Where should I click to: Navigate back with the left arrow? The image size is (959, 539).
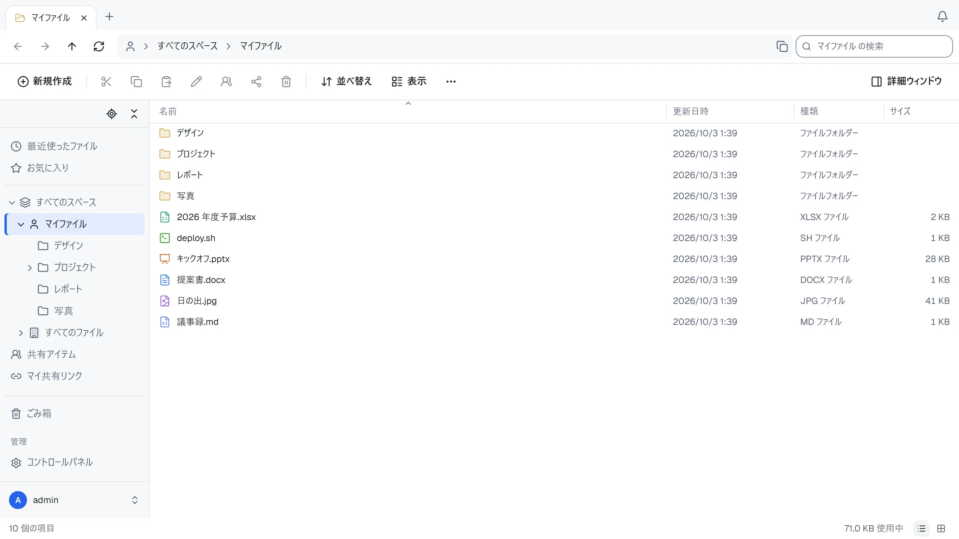(x=18, y=46)
